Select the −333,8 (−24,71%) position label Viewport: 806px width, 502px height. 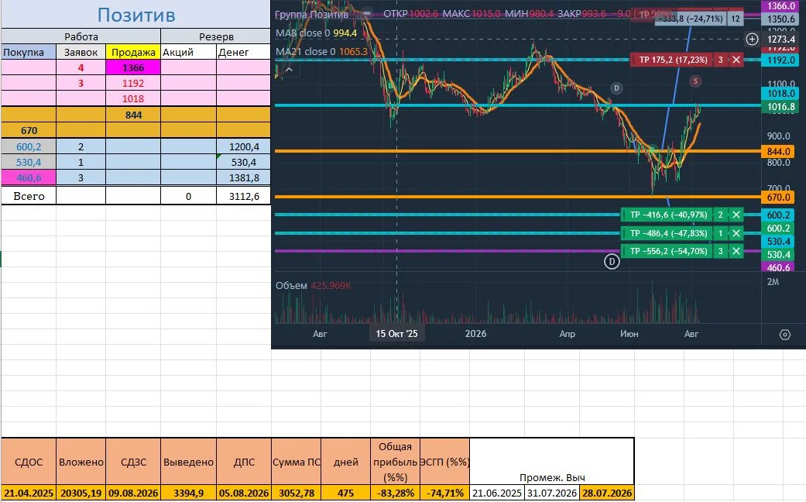(692, 19)
